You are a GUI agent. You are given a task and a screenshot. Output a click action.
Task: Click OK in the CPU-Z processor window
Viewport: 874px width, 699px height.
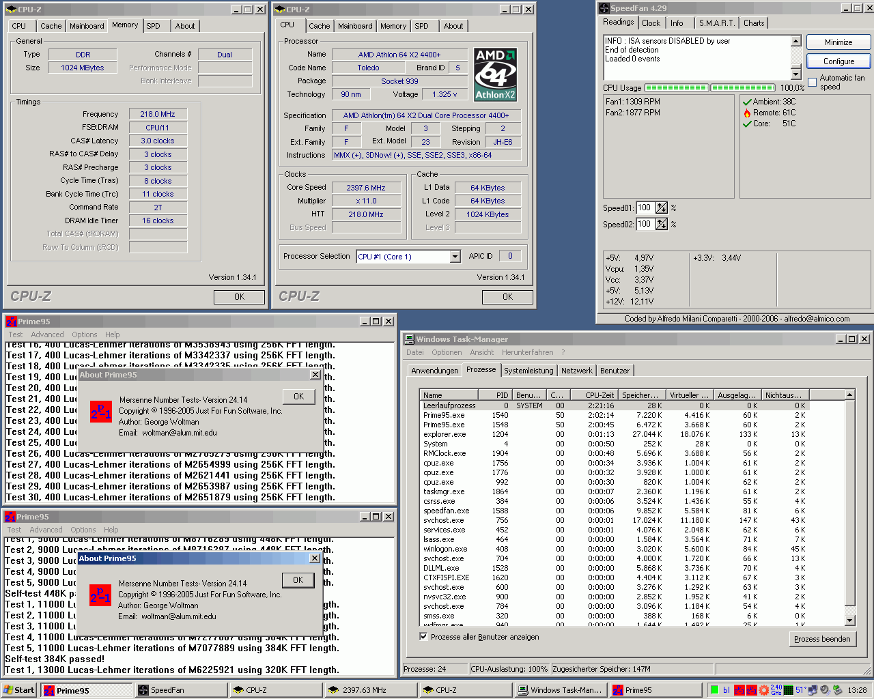coord(507,297)
